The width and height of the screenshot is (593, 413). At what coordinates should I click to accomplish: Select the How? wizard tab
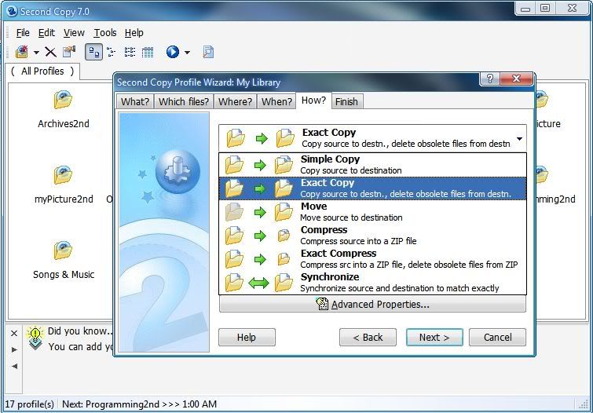tap(313, 101)
